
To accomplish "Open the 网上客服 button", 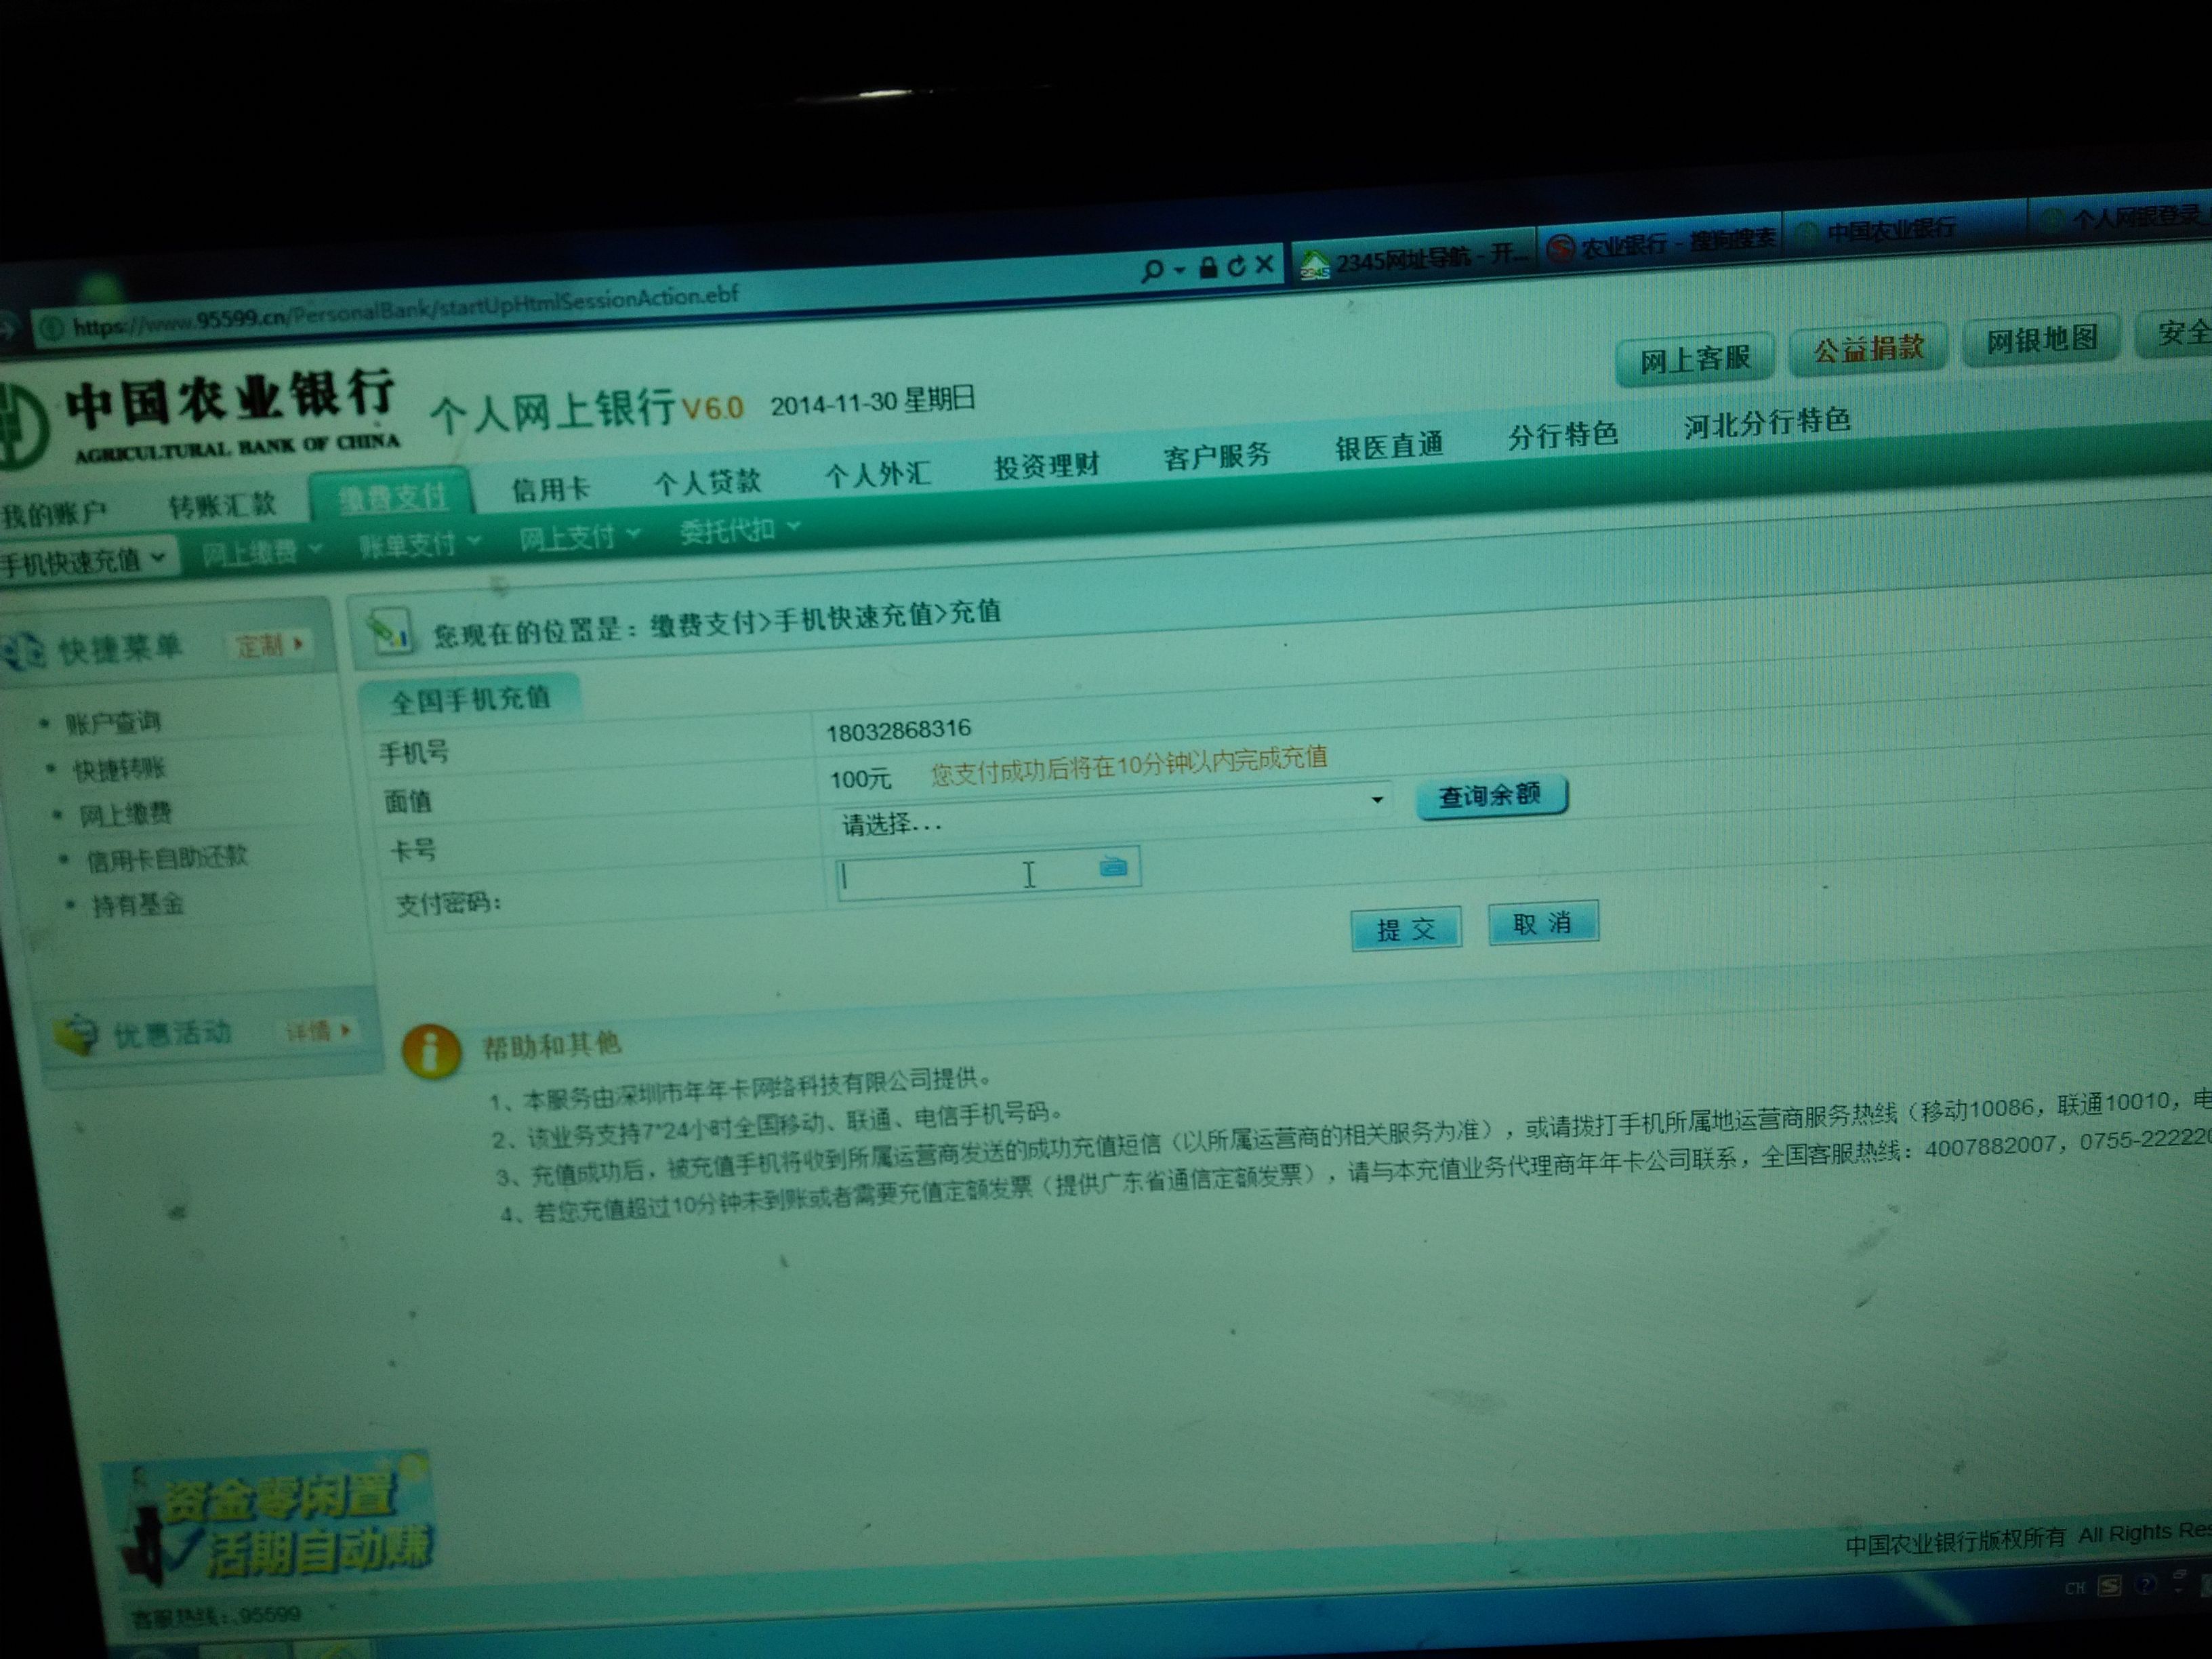I will [x=1695, y=358].
